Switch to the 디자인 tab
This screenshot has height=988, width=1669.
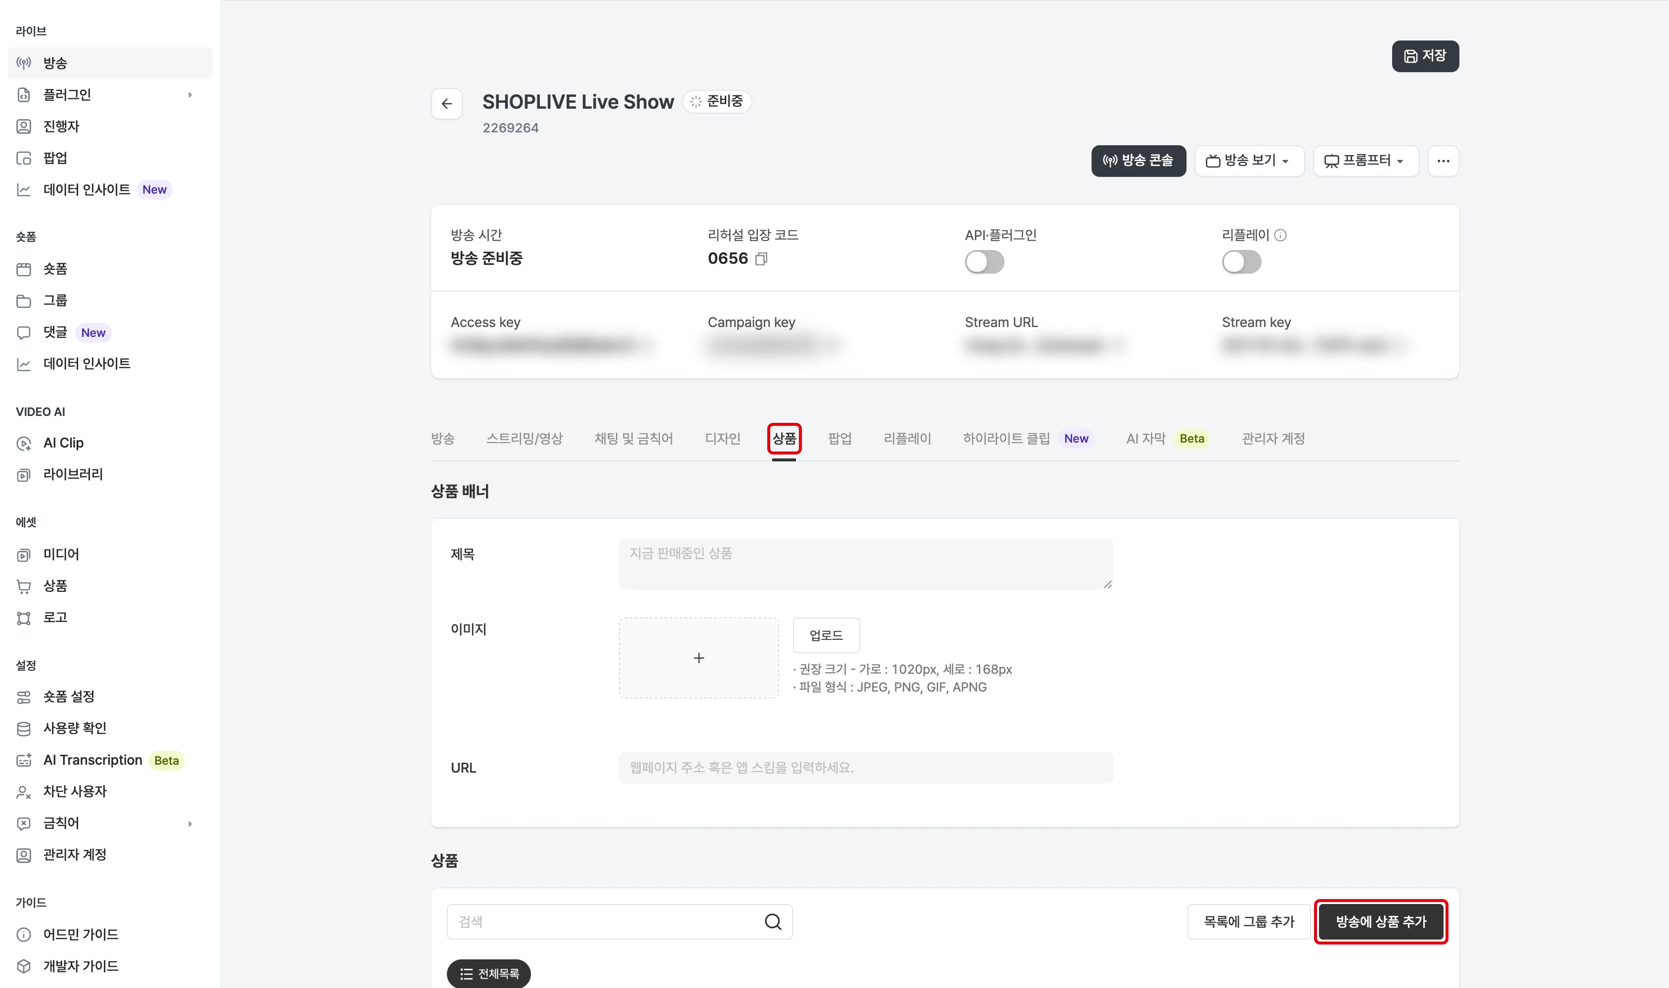[x=723, y=439]
